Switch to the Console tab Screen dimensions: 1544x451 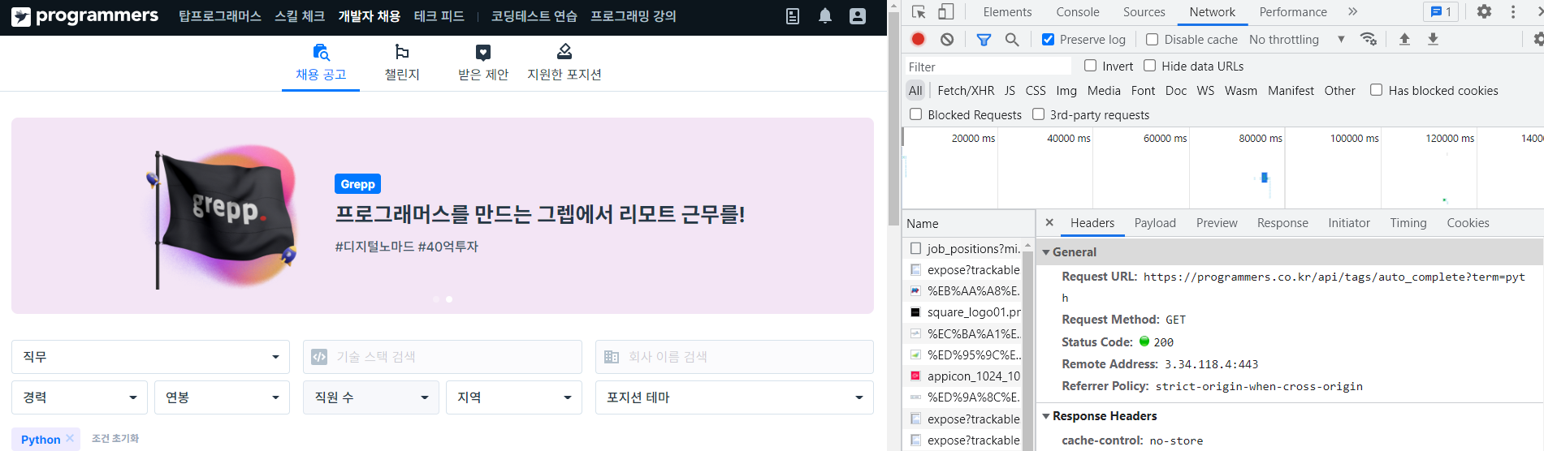tap(1078, 12)
